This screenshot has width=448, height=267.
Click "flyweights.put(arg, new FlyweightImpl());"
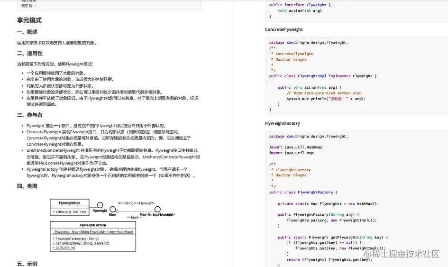click(331, 220)
